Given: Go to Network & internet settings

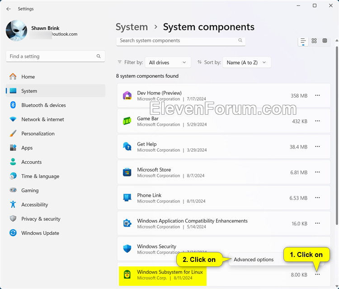Looking at the screenshot, I should coord(55,120).
